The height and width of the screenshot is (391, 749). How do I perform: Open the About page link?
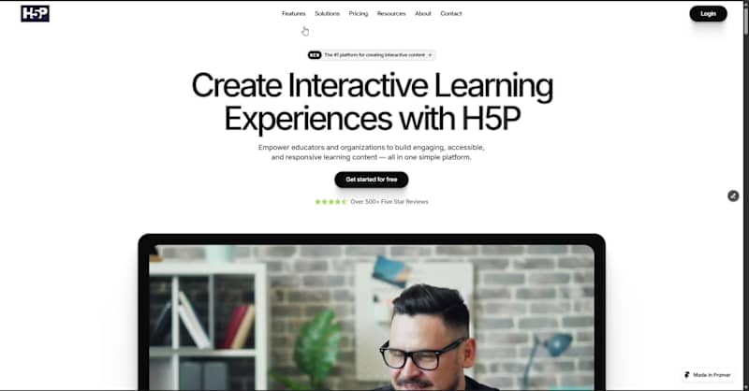[x=423, y=13]
